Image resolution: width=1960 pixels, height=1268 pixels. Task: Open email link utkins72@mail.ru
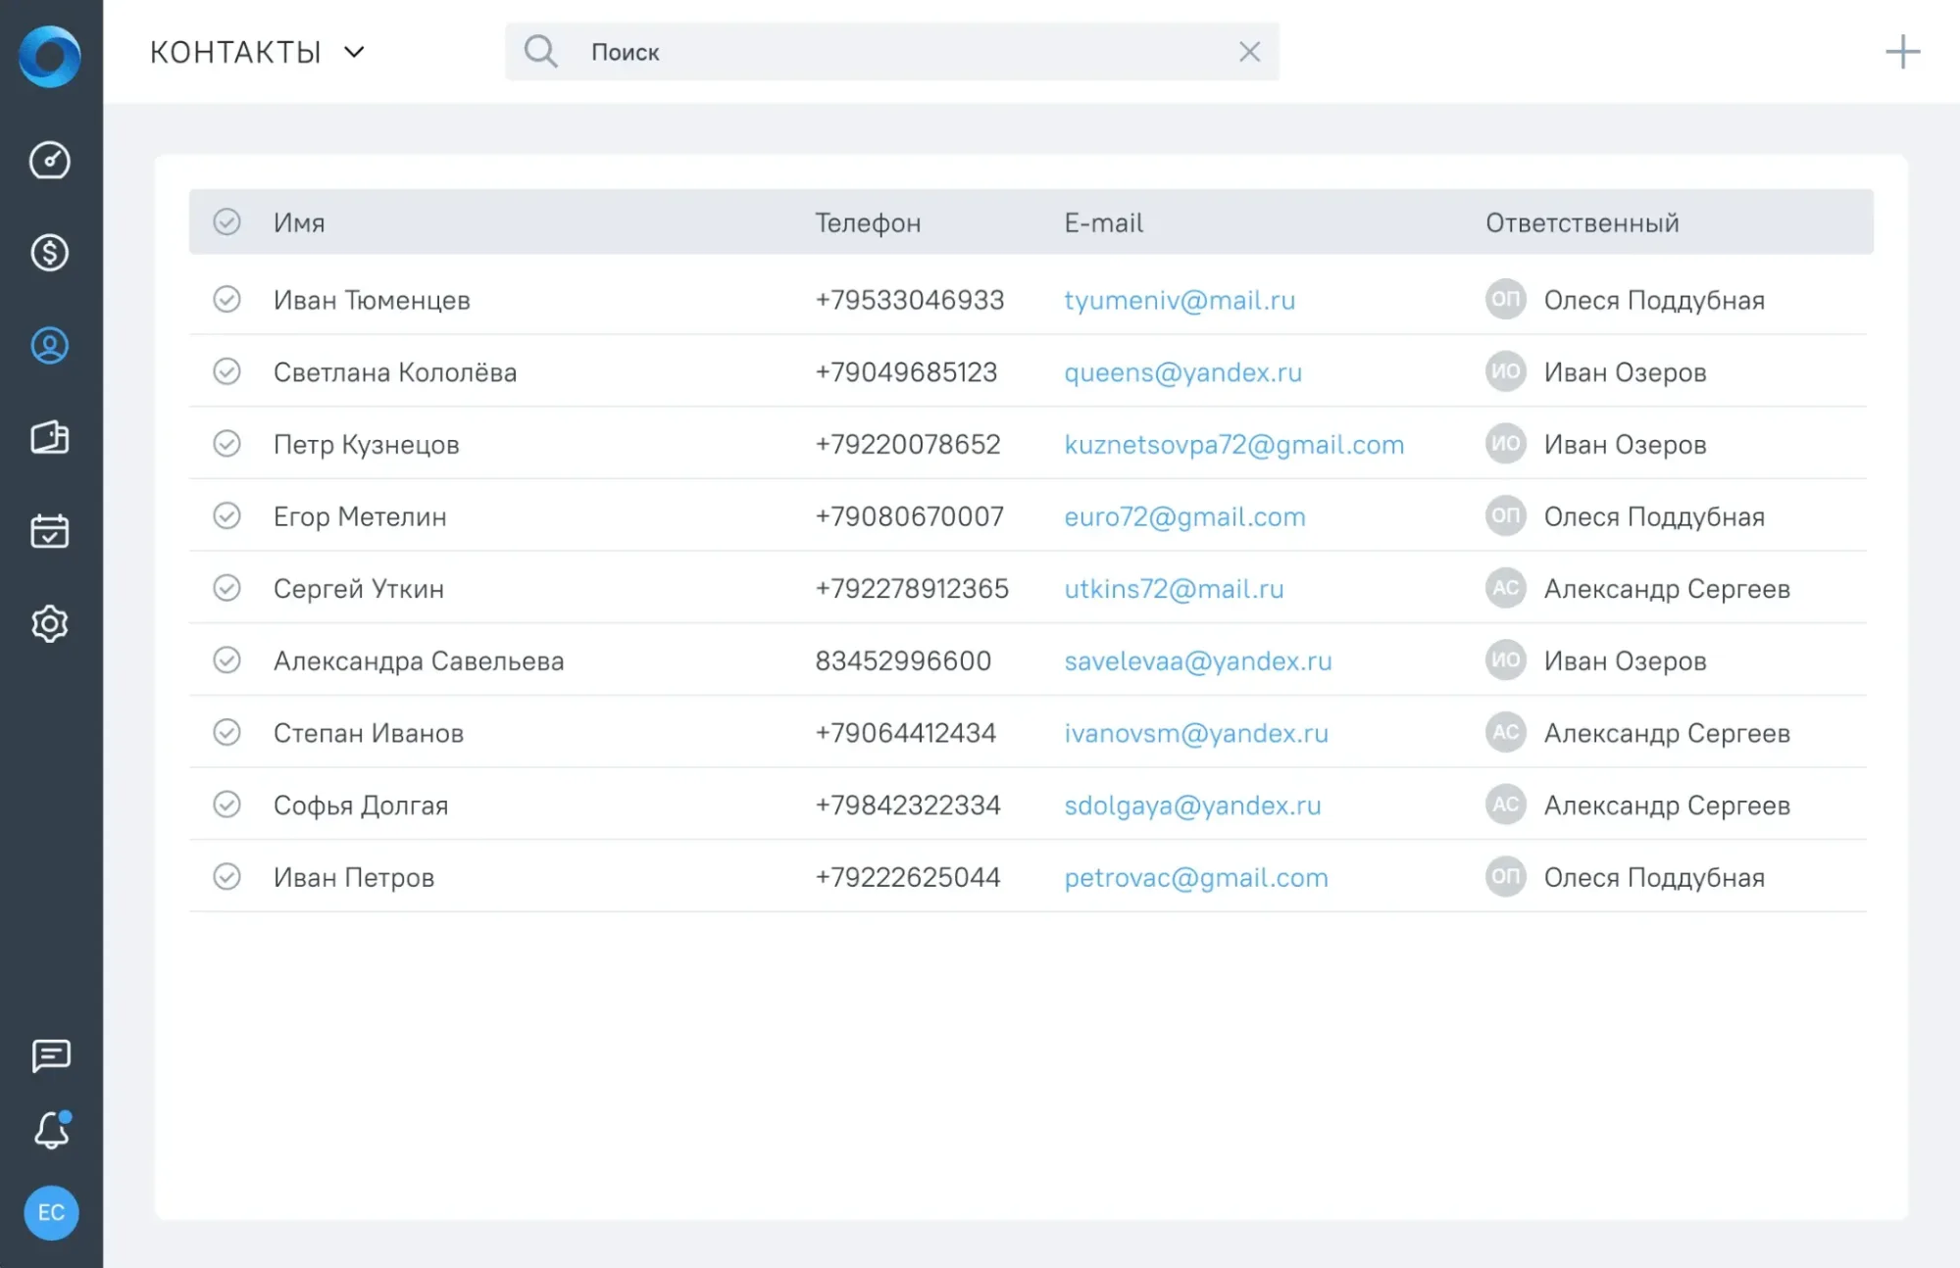1174,589
